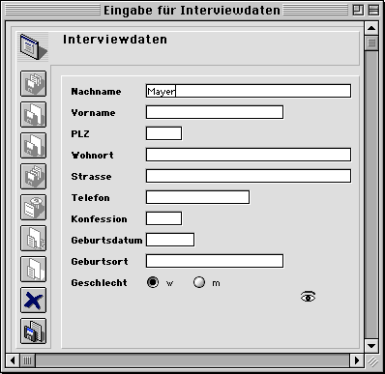Screen dimensions: 385x374
Task: Click into the Vorname text field
Action: pos(215,112)
